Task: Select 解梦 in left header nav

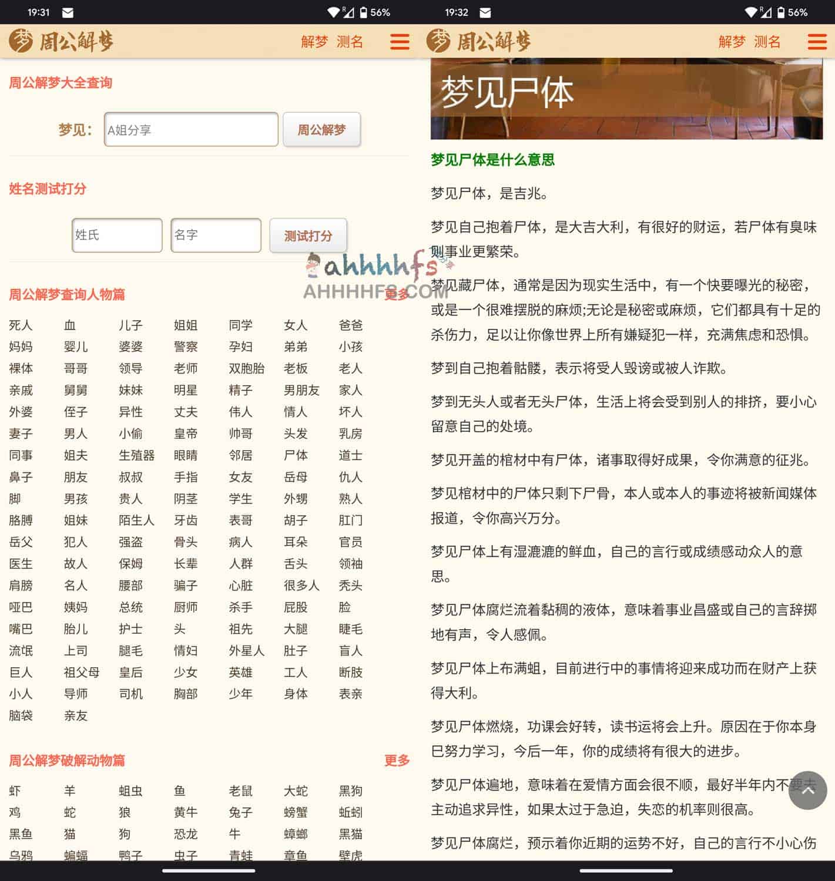Action: pyautogui.click(x=314, y=42)
